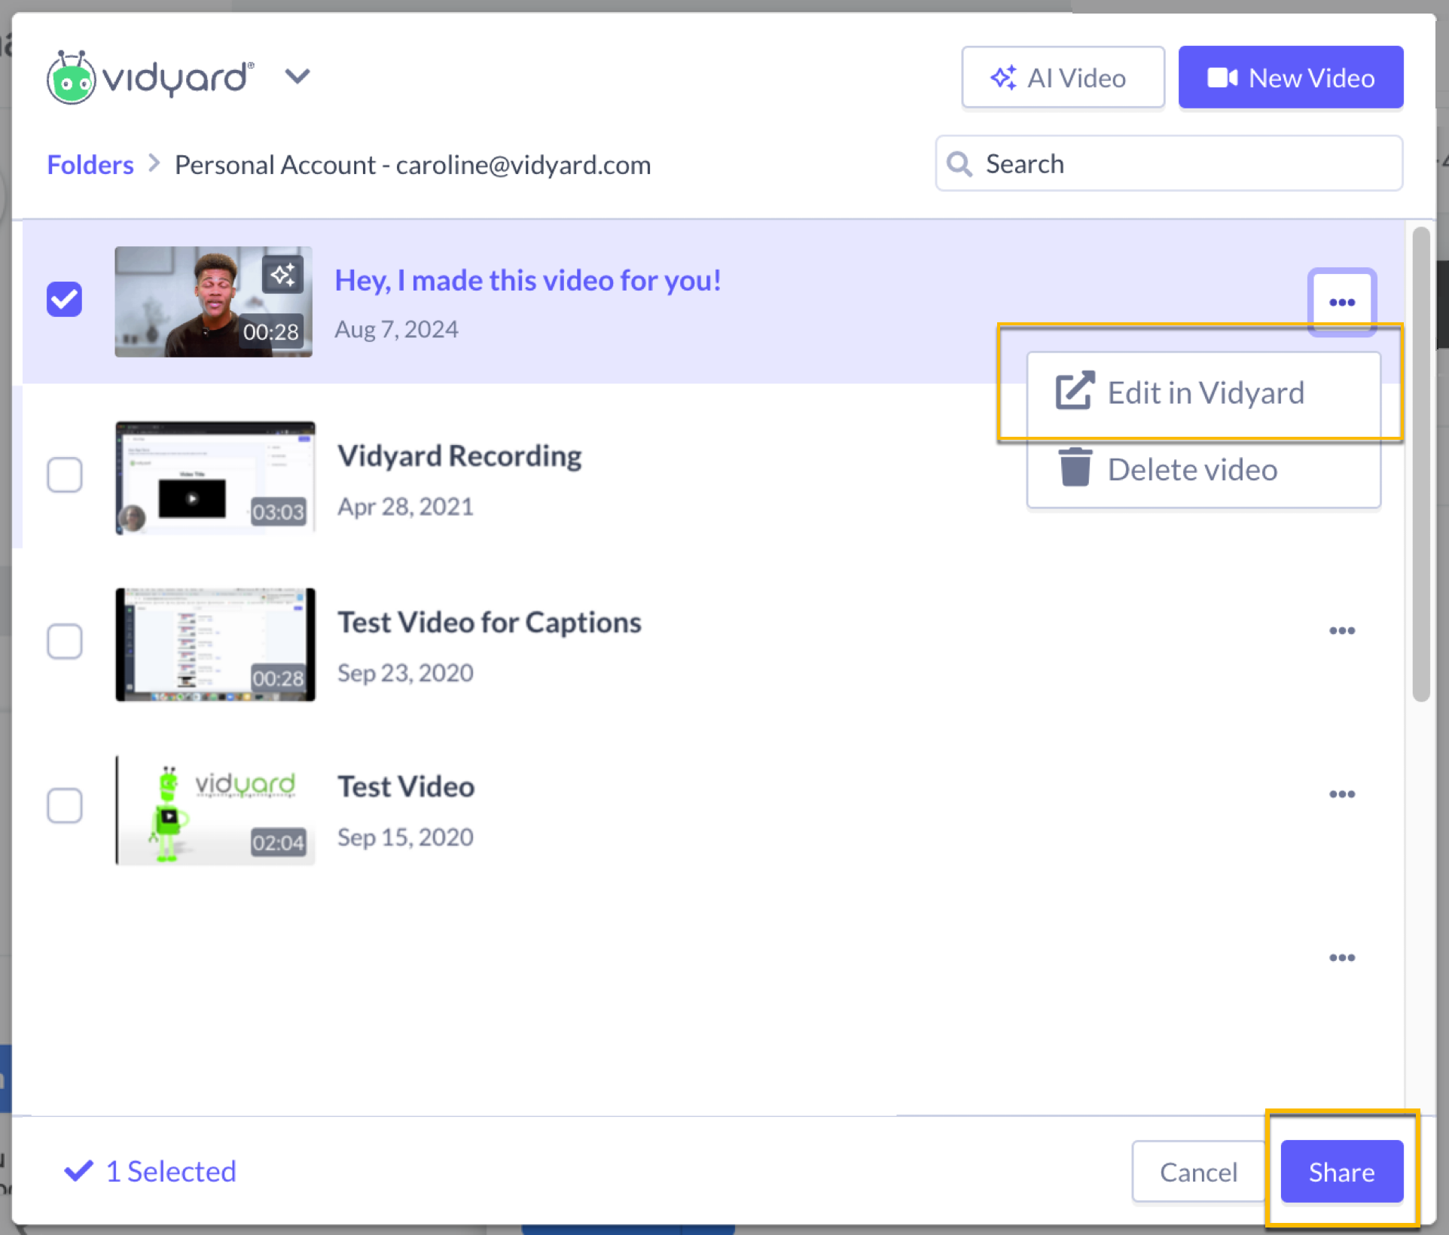Click the external link icon next to Edit in Vidyard

[x=1074, y=391]
